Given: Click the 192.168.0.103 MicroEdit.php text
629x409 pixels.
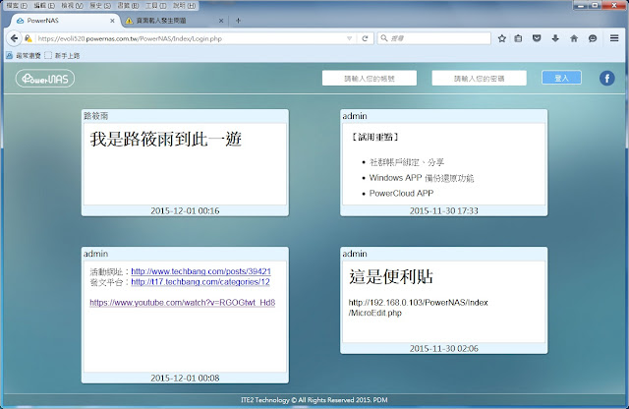Looking at the screenshot, I should (x=418, y=308).
